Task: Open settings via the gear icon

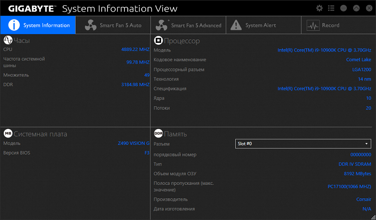Action: tap(319, 8)
